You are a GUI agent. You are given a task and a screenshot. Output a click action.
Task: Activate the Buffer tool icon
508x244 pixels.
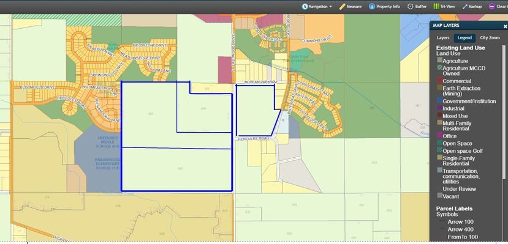tap(411, 7)
